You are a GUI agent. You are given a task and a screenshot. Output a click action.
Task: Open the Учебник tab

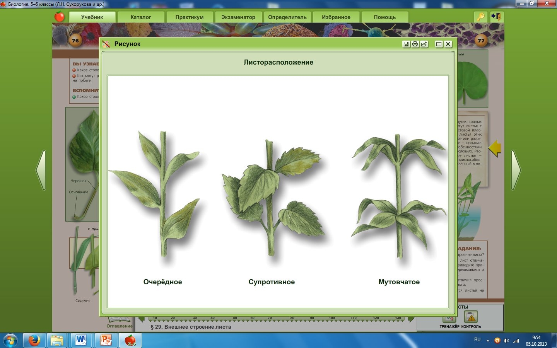(92, 17)
